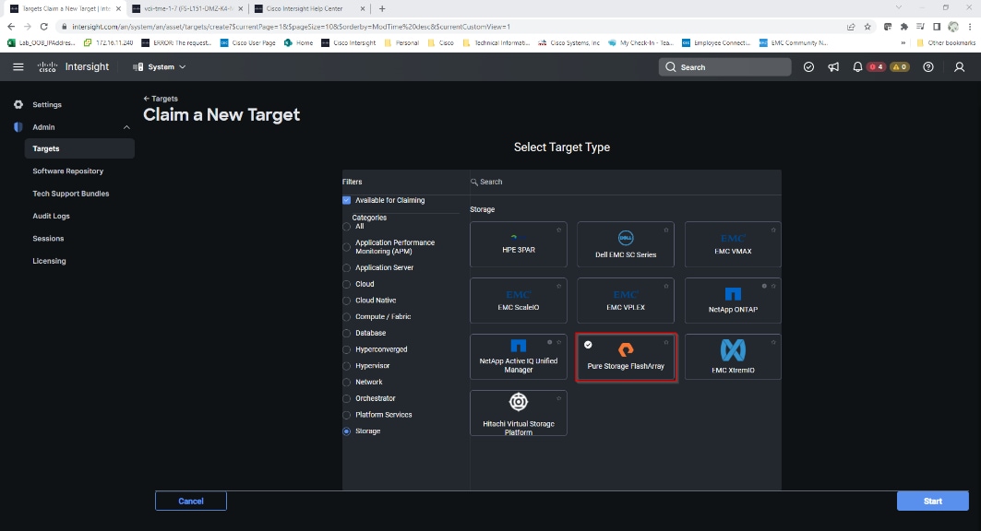981x531 pixels.
Task: Select the Pure Storage FlashArray card
Action: tap(626, 357)
